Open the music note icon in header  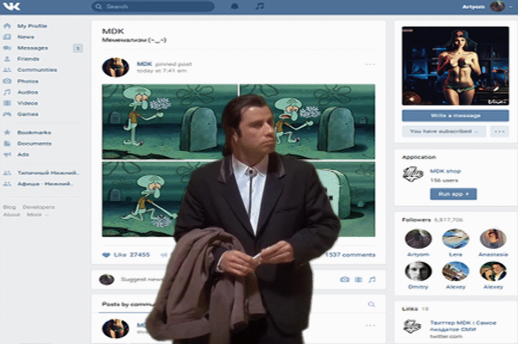260,6
